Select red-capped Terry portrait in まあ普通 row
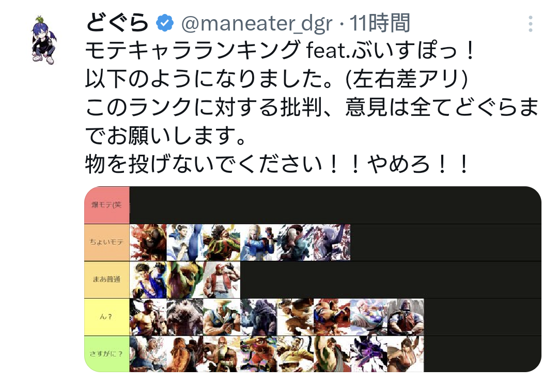The height and width of the screenshot is (383, 558). click(222, 280)
